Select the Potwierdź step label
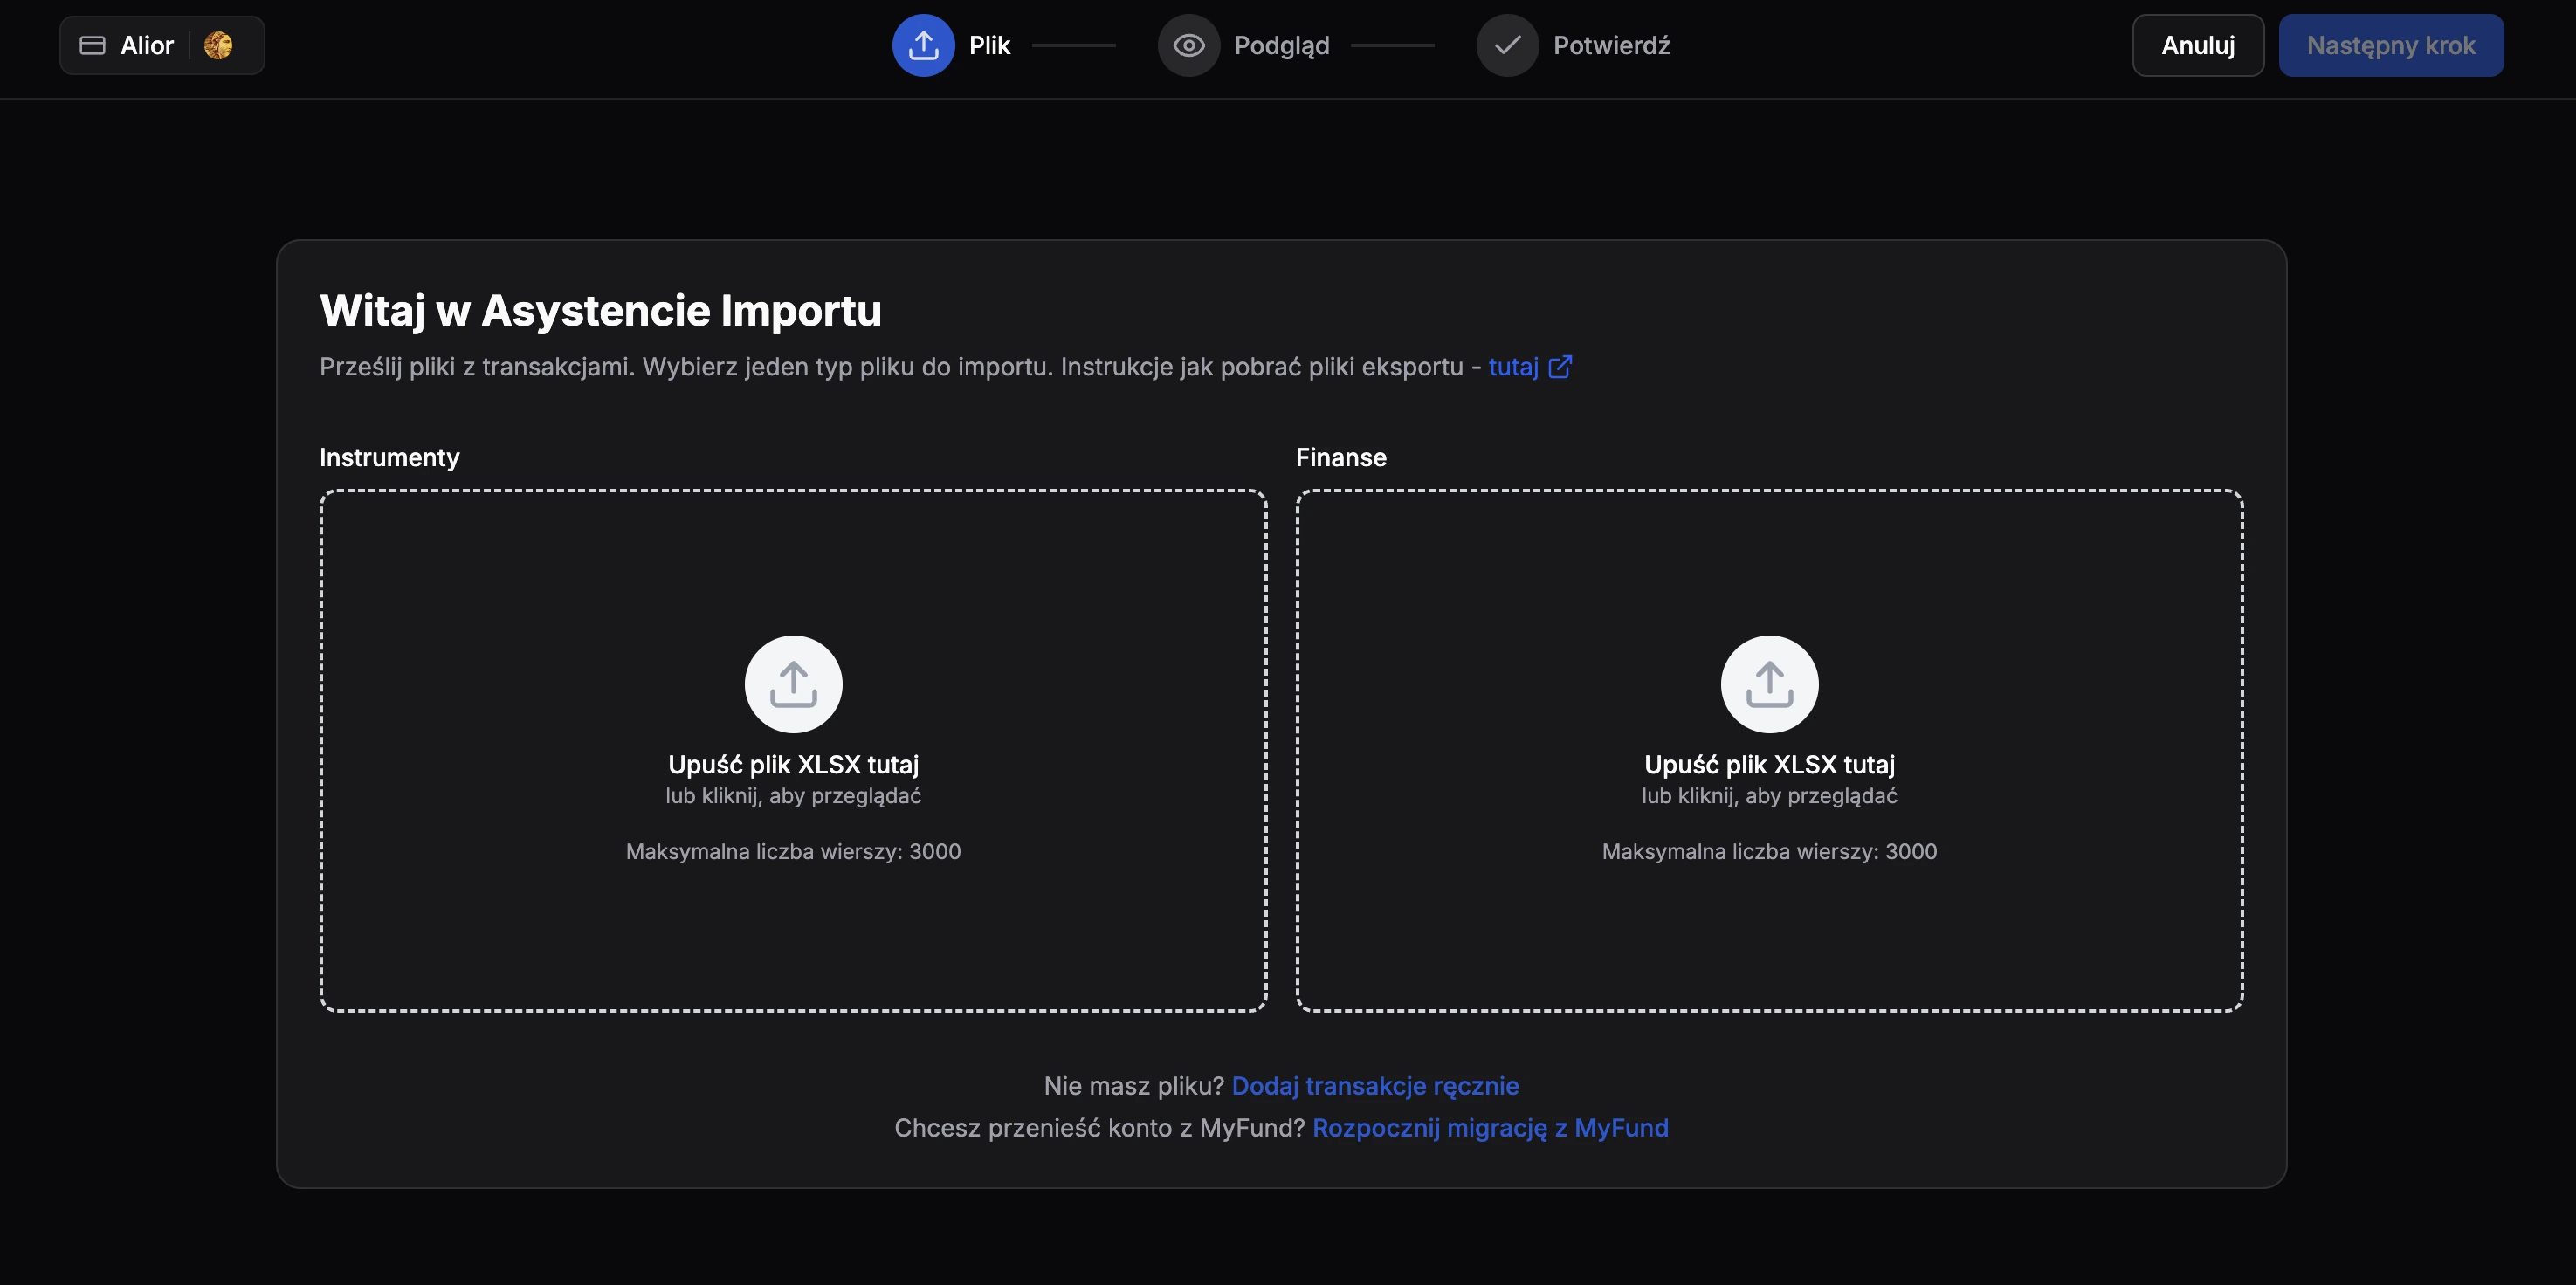This screenshot has width=2576, height=1285. click(x=1611, y=45)
